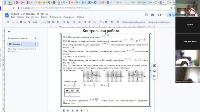The width and height of the screenshot is (200, 112).
Task: Increase the indent
Action: 89,22
